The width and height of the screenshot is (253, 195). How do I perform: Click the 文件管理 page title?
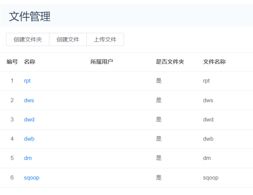30,17
